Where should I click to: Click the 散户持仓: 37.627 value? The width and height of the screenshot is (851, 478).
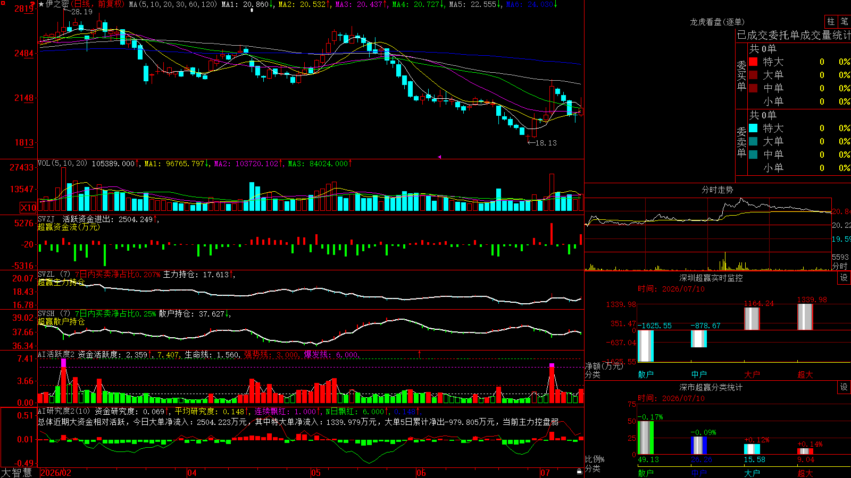(195, 314)
